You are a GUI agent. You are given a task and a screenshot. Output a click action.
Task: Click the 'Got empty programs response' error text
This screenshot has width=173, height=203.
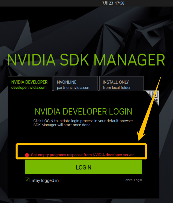82,155
